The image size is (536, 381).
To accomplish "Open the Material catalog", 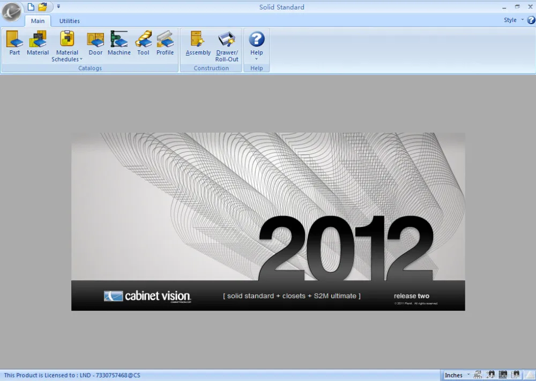I will 38,43.
